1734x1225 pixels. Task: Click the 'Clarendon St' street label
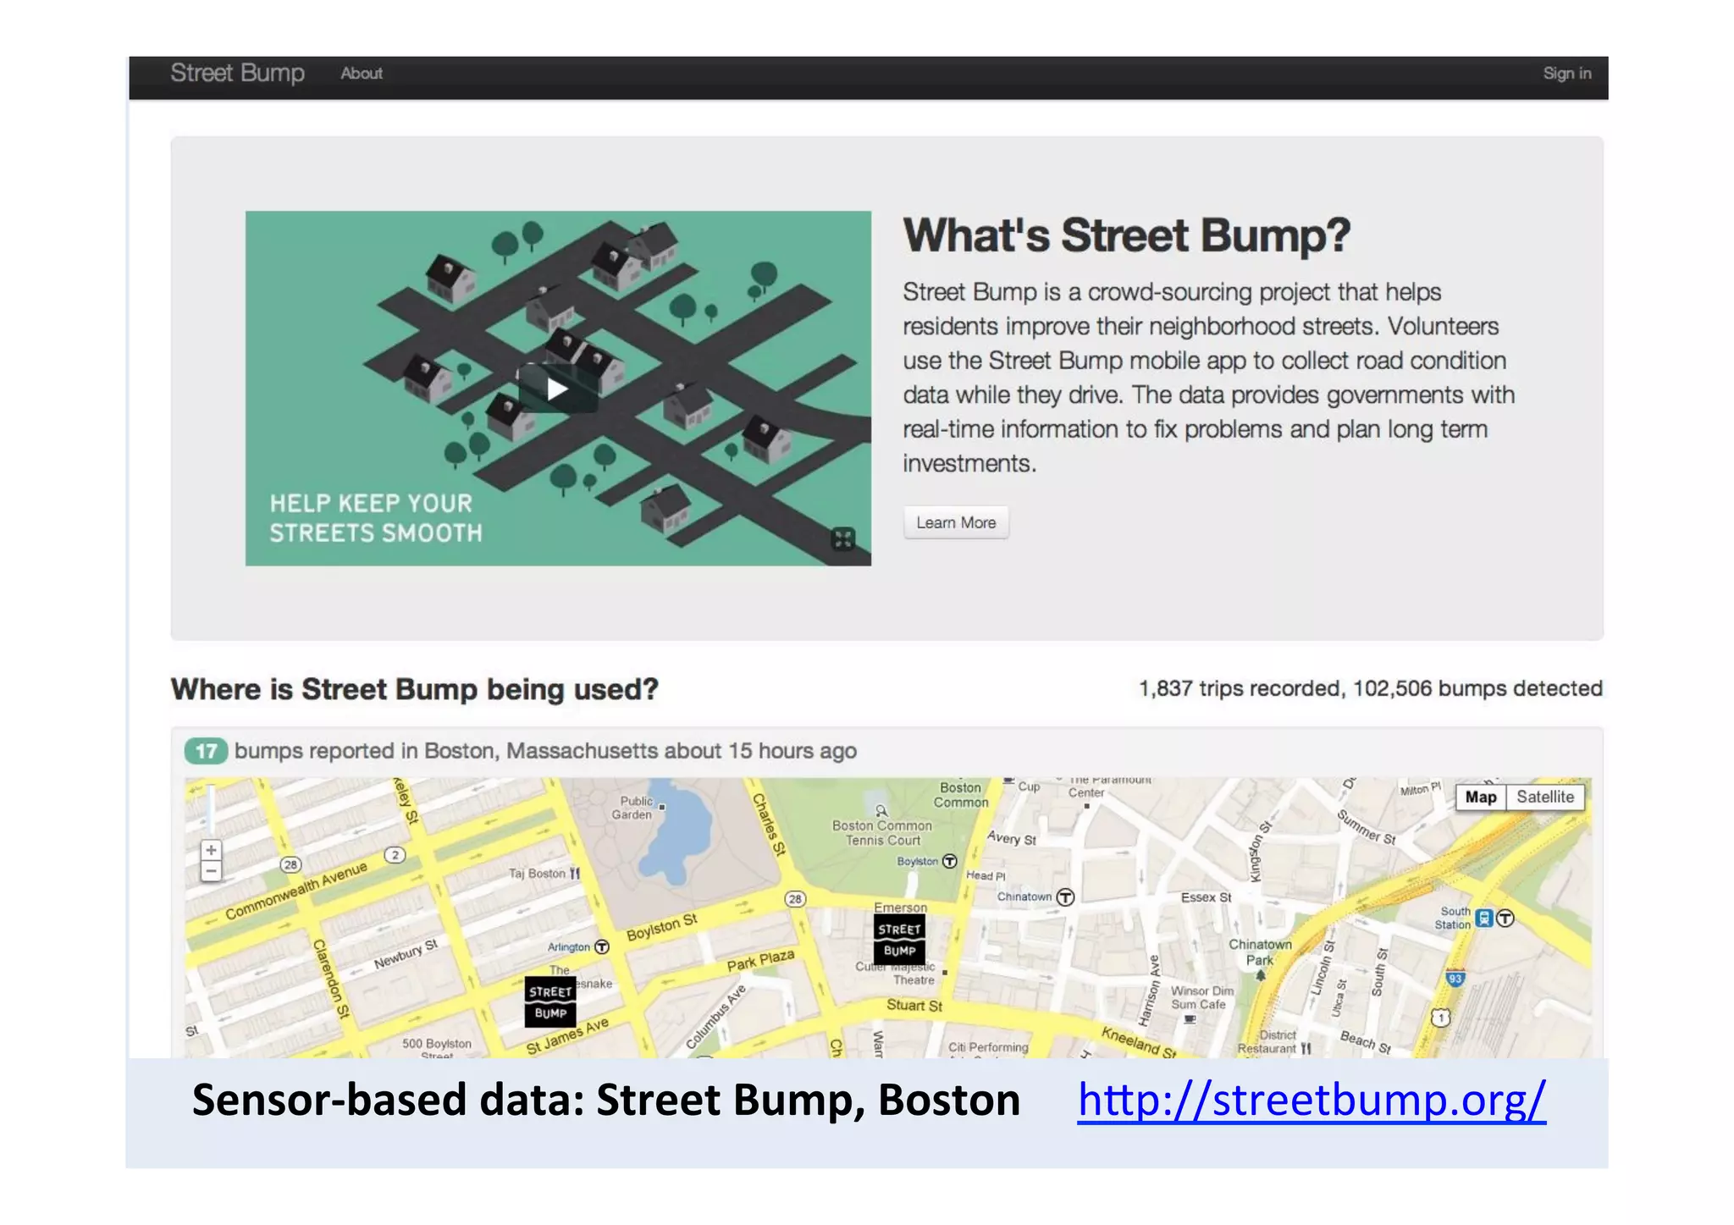(331, 979)
